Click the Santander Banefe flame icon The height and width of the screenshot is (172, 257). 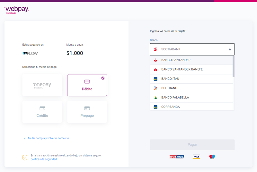[155, 69]
